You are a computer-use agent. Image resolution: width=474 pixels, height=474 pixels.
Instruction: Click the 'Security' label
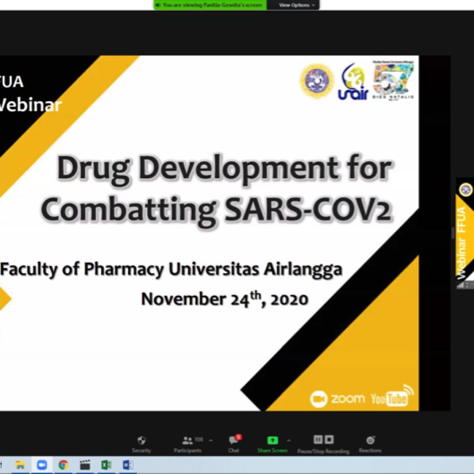141,450
